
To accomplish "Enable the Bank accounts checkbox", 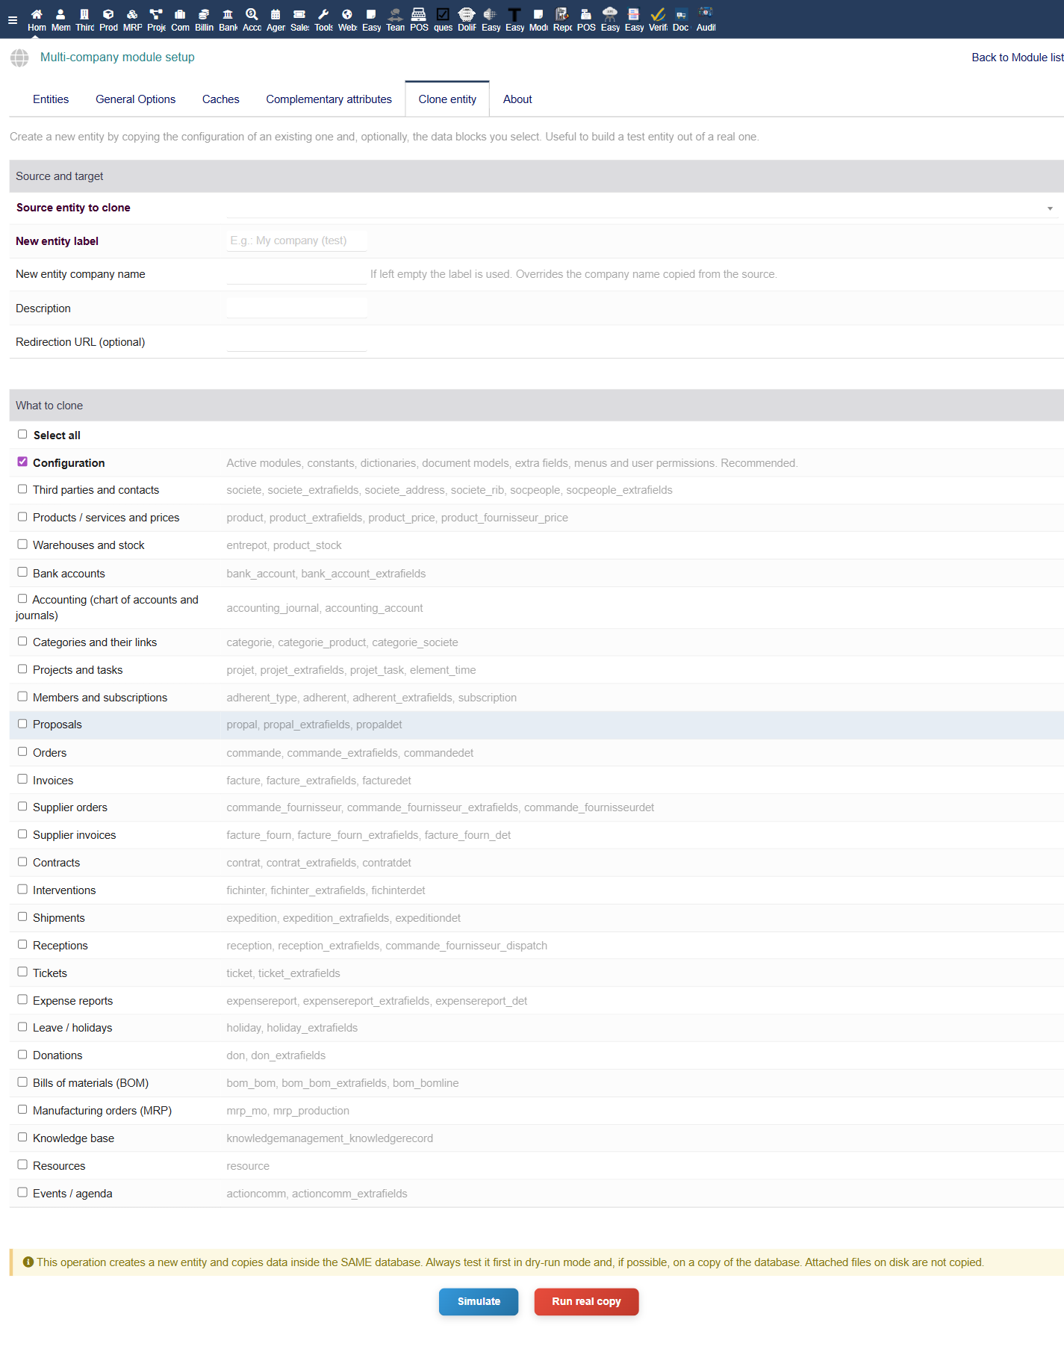I will pyautogui.click(x=22, y=572).
